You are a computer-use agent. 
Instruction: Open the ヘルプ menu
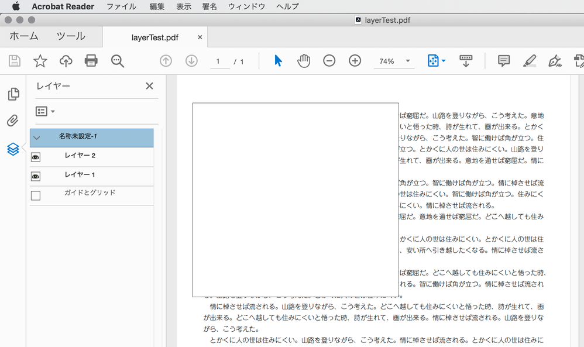pyautogui.click(x=287, y=6)
